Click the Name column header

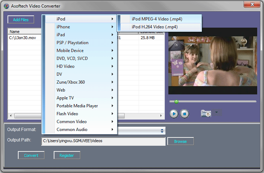tap(25, 32)
